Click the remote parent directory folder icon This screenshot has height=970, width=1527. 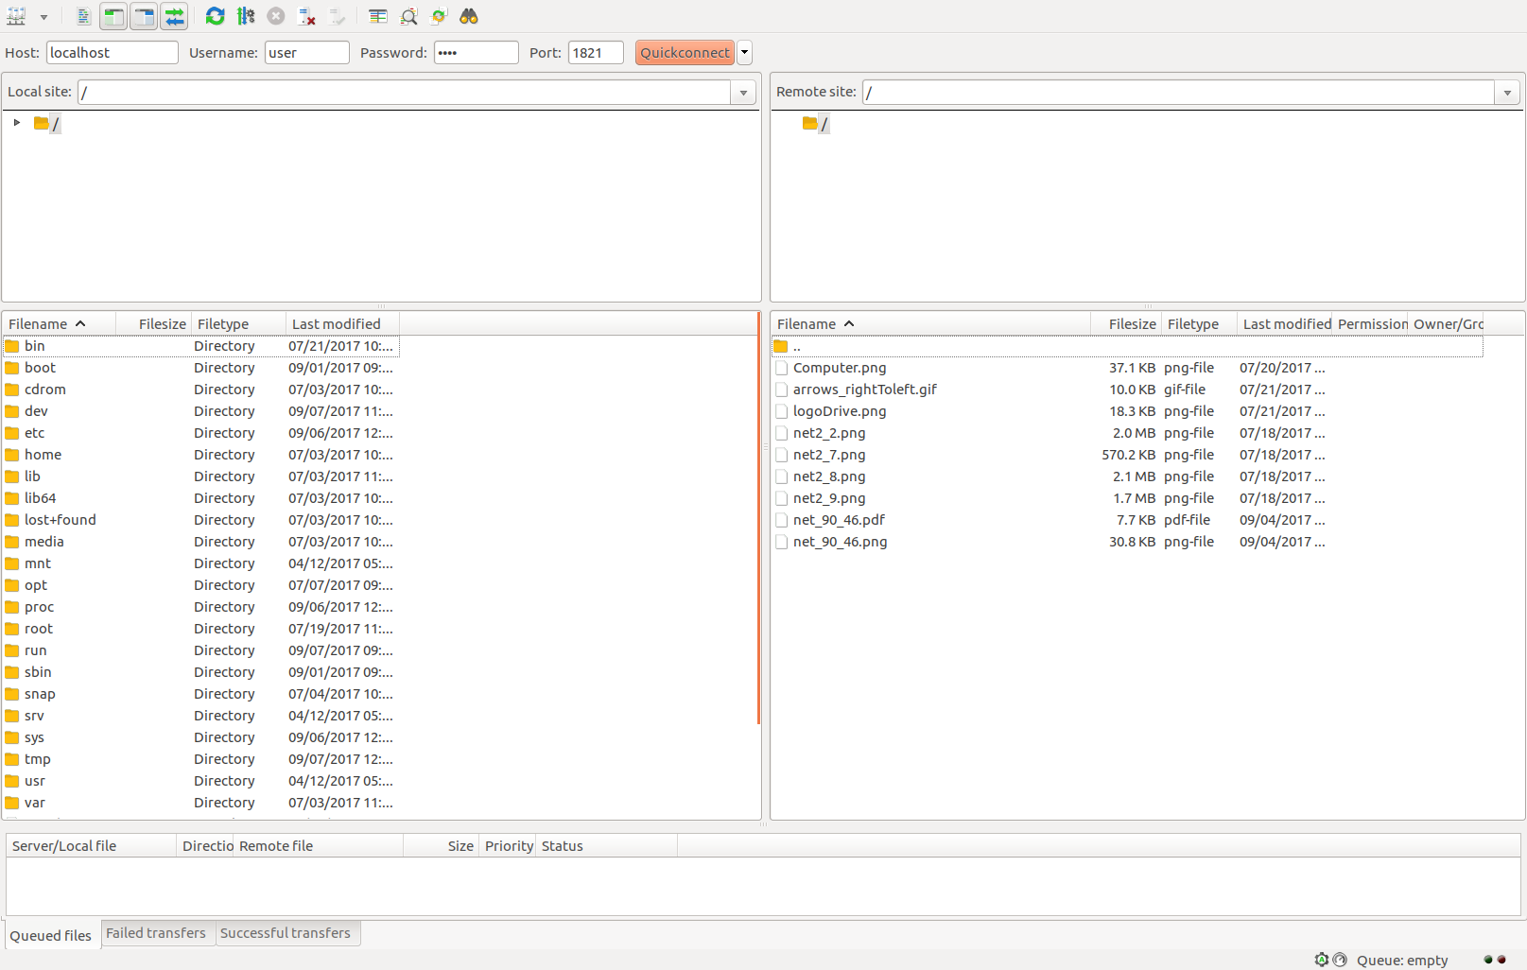781,346
